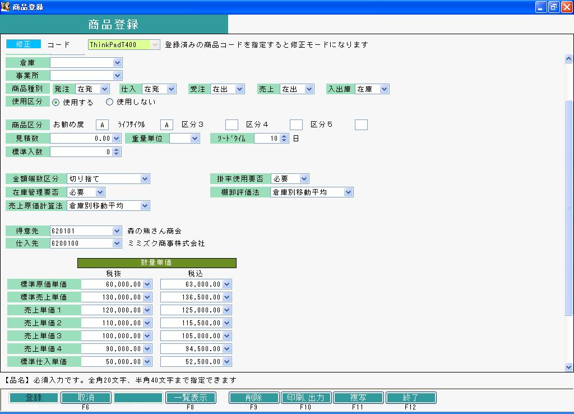Viewport: 574px width, 414px height.
Task: Click the 標準入数 spinner arrows
Action: pyautogui.click(x=116, y=151)
